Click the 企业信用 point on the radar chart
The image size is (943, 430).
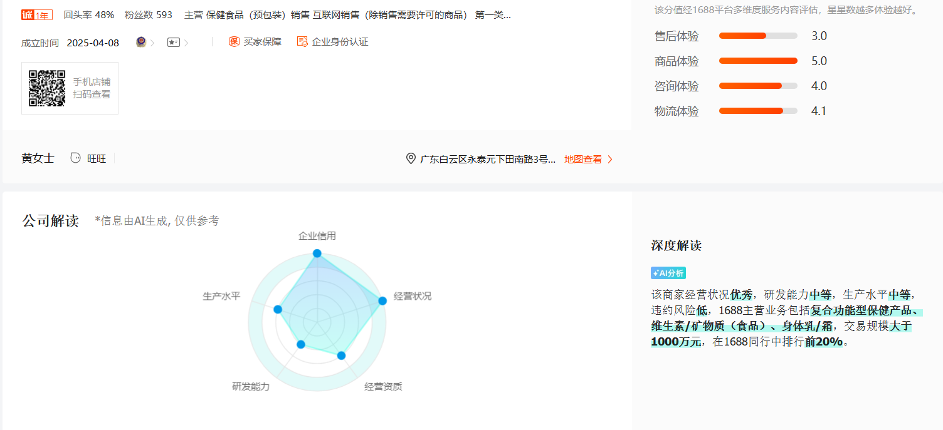317,253
